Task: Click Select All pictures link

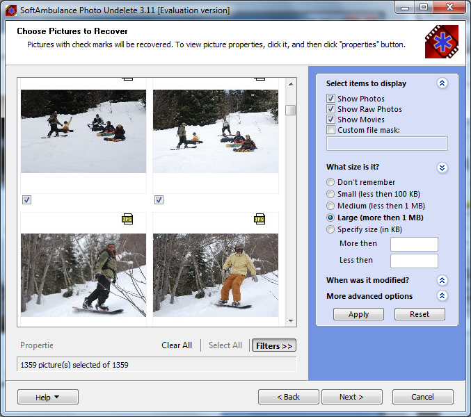Action: (225, 345)
